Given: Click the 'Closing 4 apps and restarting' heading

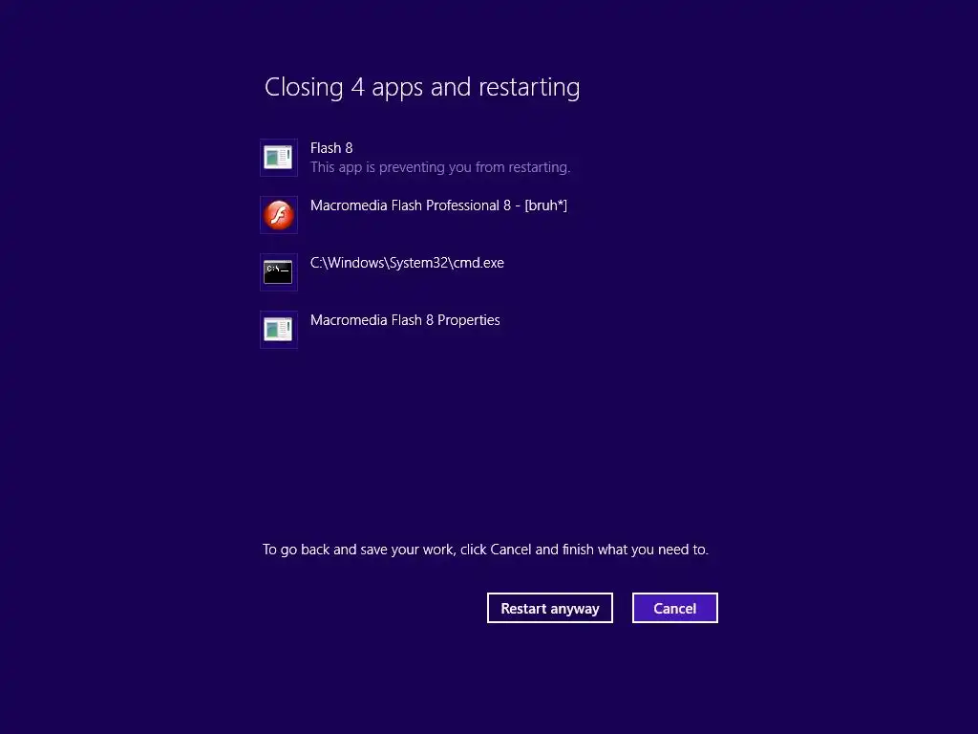Looking at the screenshot, I should (422, 87).
